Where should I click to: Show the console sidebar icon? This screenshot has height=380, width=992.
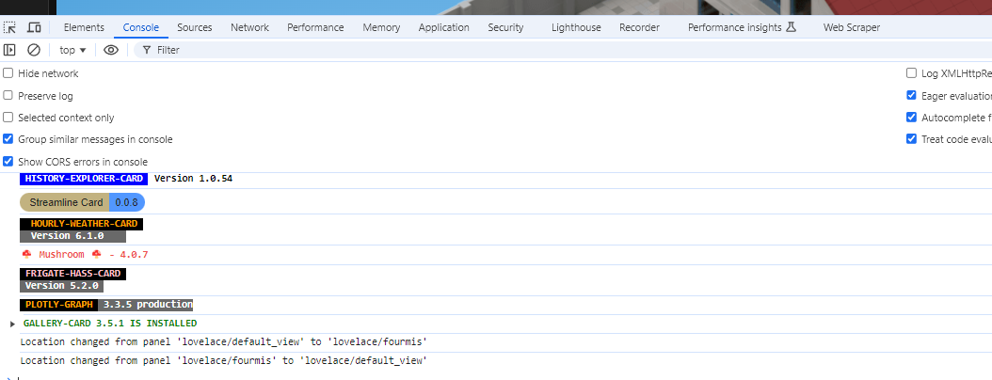[x=9, y=50]
